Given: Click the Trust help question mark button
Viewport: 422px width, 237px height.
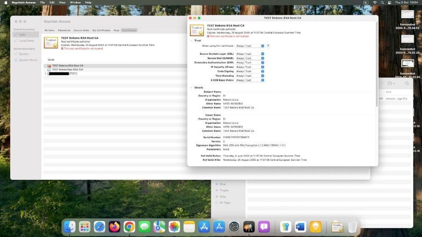Looking at the screenshot, I should click(268, 46).
